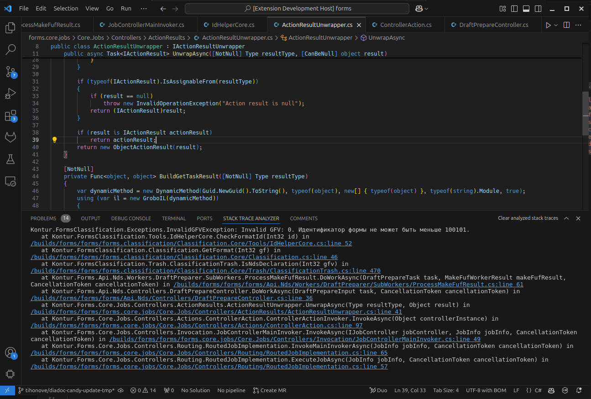Viewport: 591px width, 399px height.
Task: Open Customize Layout icon in title bar
Action: (x=502, y=8)
